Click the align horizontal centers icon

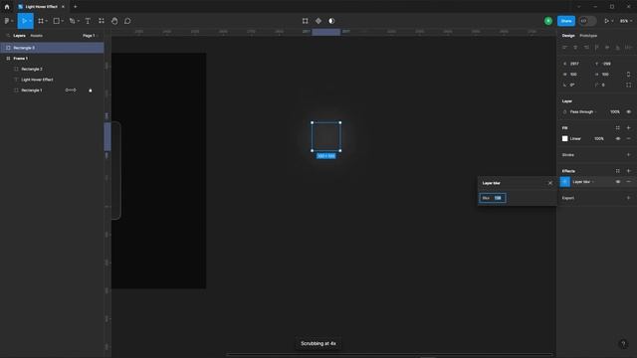click(x=575, y=48)
